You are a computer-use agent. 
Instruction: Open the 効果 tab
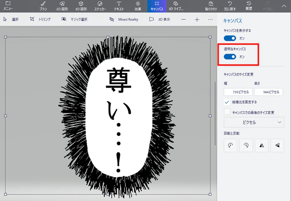click(138, 6)
